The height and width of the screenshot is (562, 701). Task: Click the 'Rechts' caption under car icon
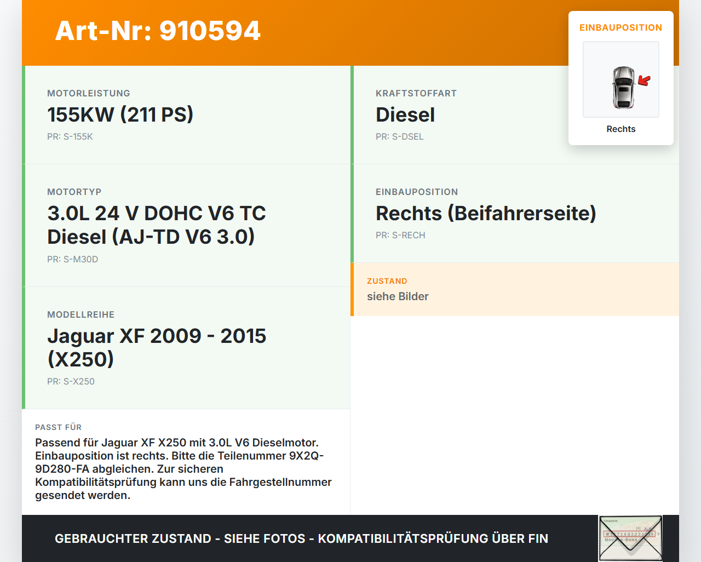pos(621,129)
